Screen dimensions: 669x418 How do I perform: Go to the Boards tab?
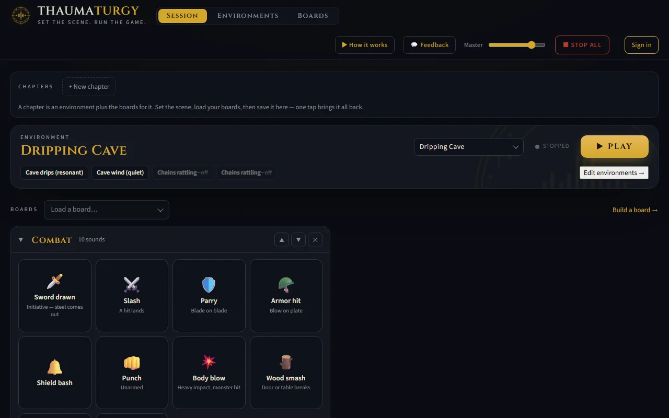coord(313,16)
